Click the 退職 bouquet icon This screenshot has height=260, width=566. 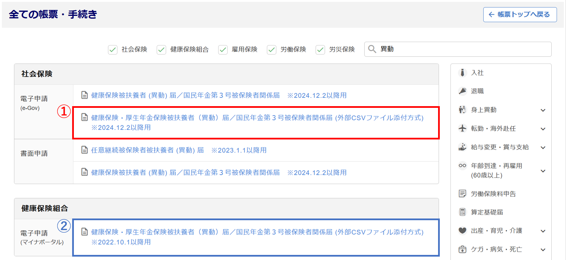462,91
